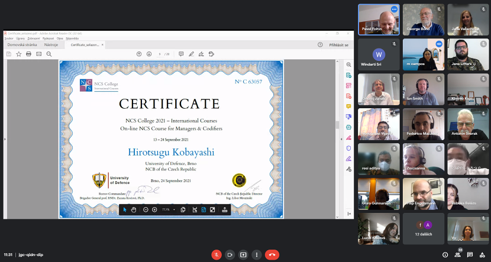Open the Protect shield tool in right pane
491x262 pixels.
[348, 148]
